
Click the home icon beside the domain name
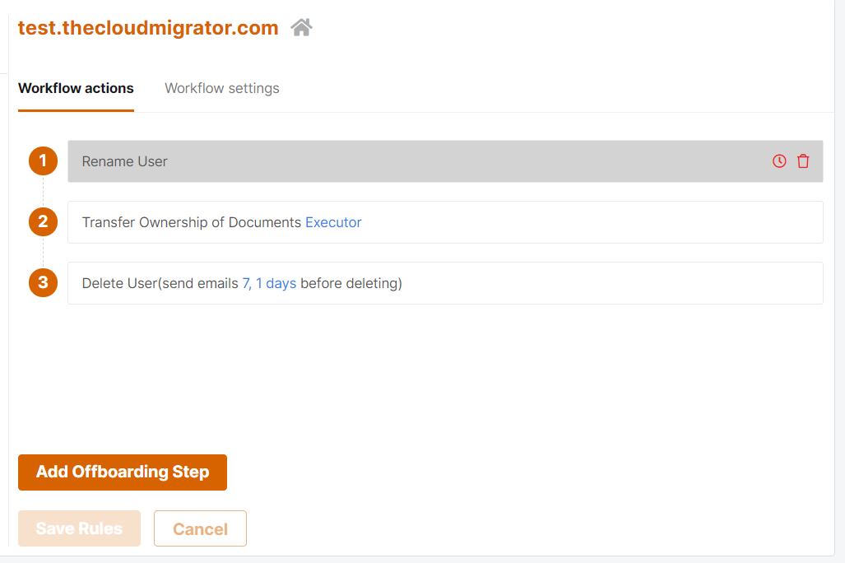click(301, 27)
